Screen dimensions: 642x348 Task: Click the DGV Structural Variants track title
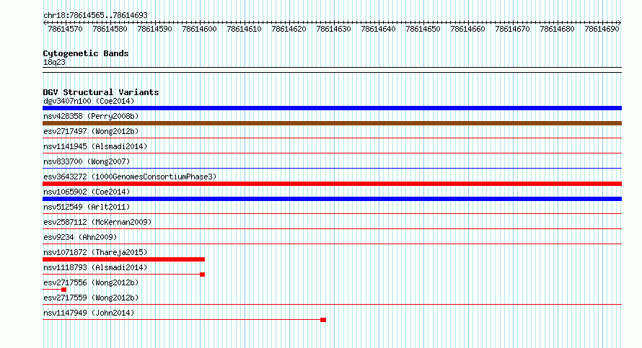coord(101,92)
